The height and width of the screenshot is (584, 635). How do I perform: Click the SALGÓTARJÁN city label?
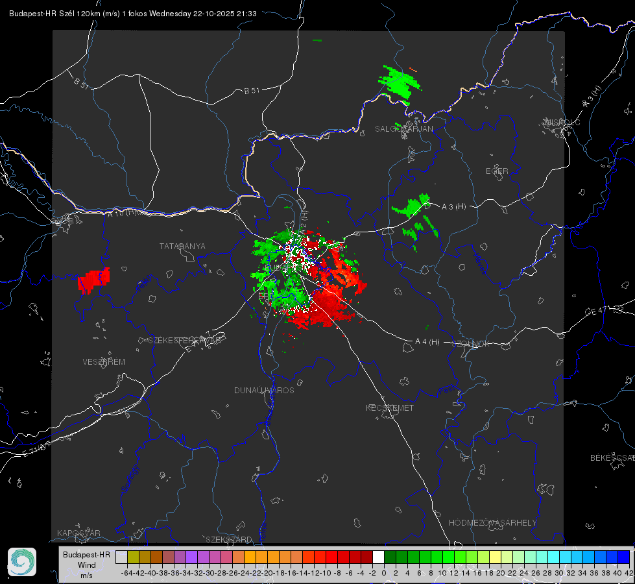click(x=403, y=129)
